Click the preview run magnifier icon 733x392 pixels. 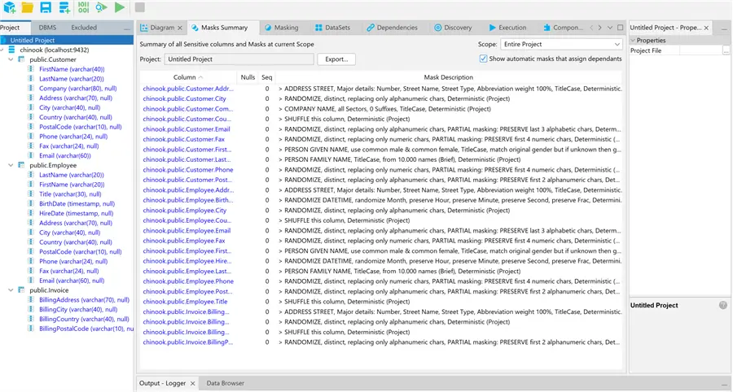coord(101,7)
